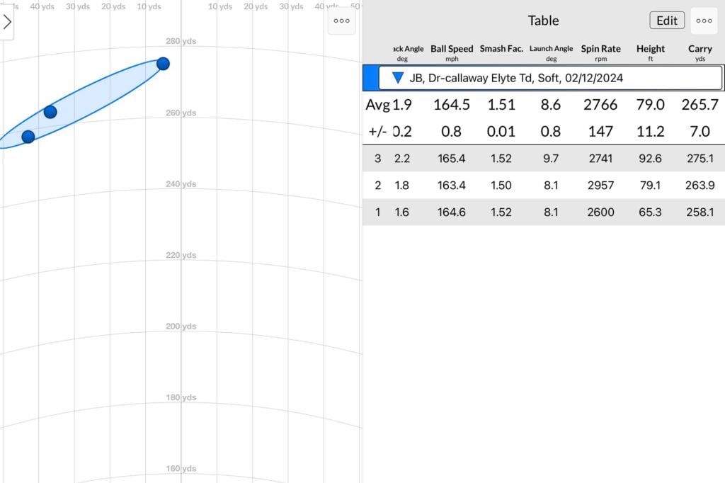Click the Height column header
Viewport: 725px width, 483px height.
650,52
